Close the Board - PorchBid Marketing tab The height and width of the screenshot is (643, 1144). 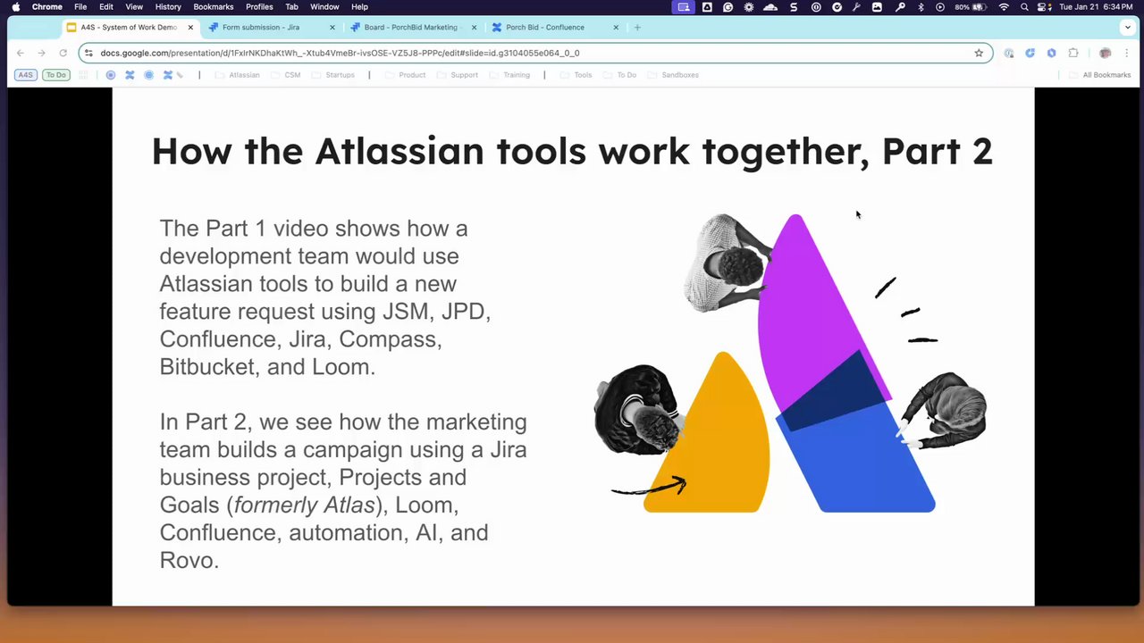[474, 28]
